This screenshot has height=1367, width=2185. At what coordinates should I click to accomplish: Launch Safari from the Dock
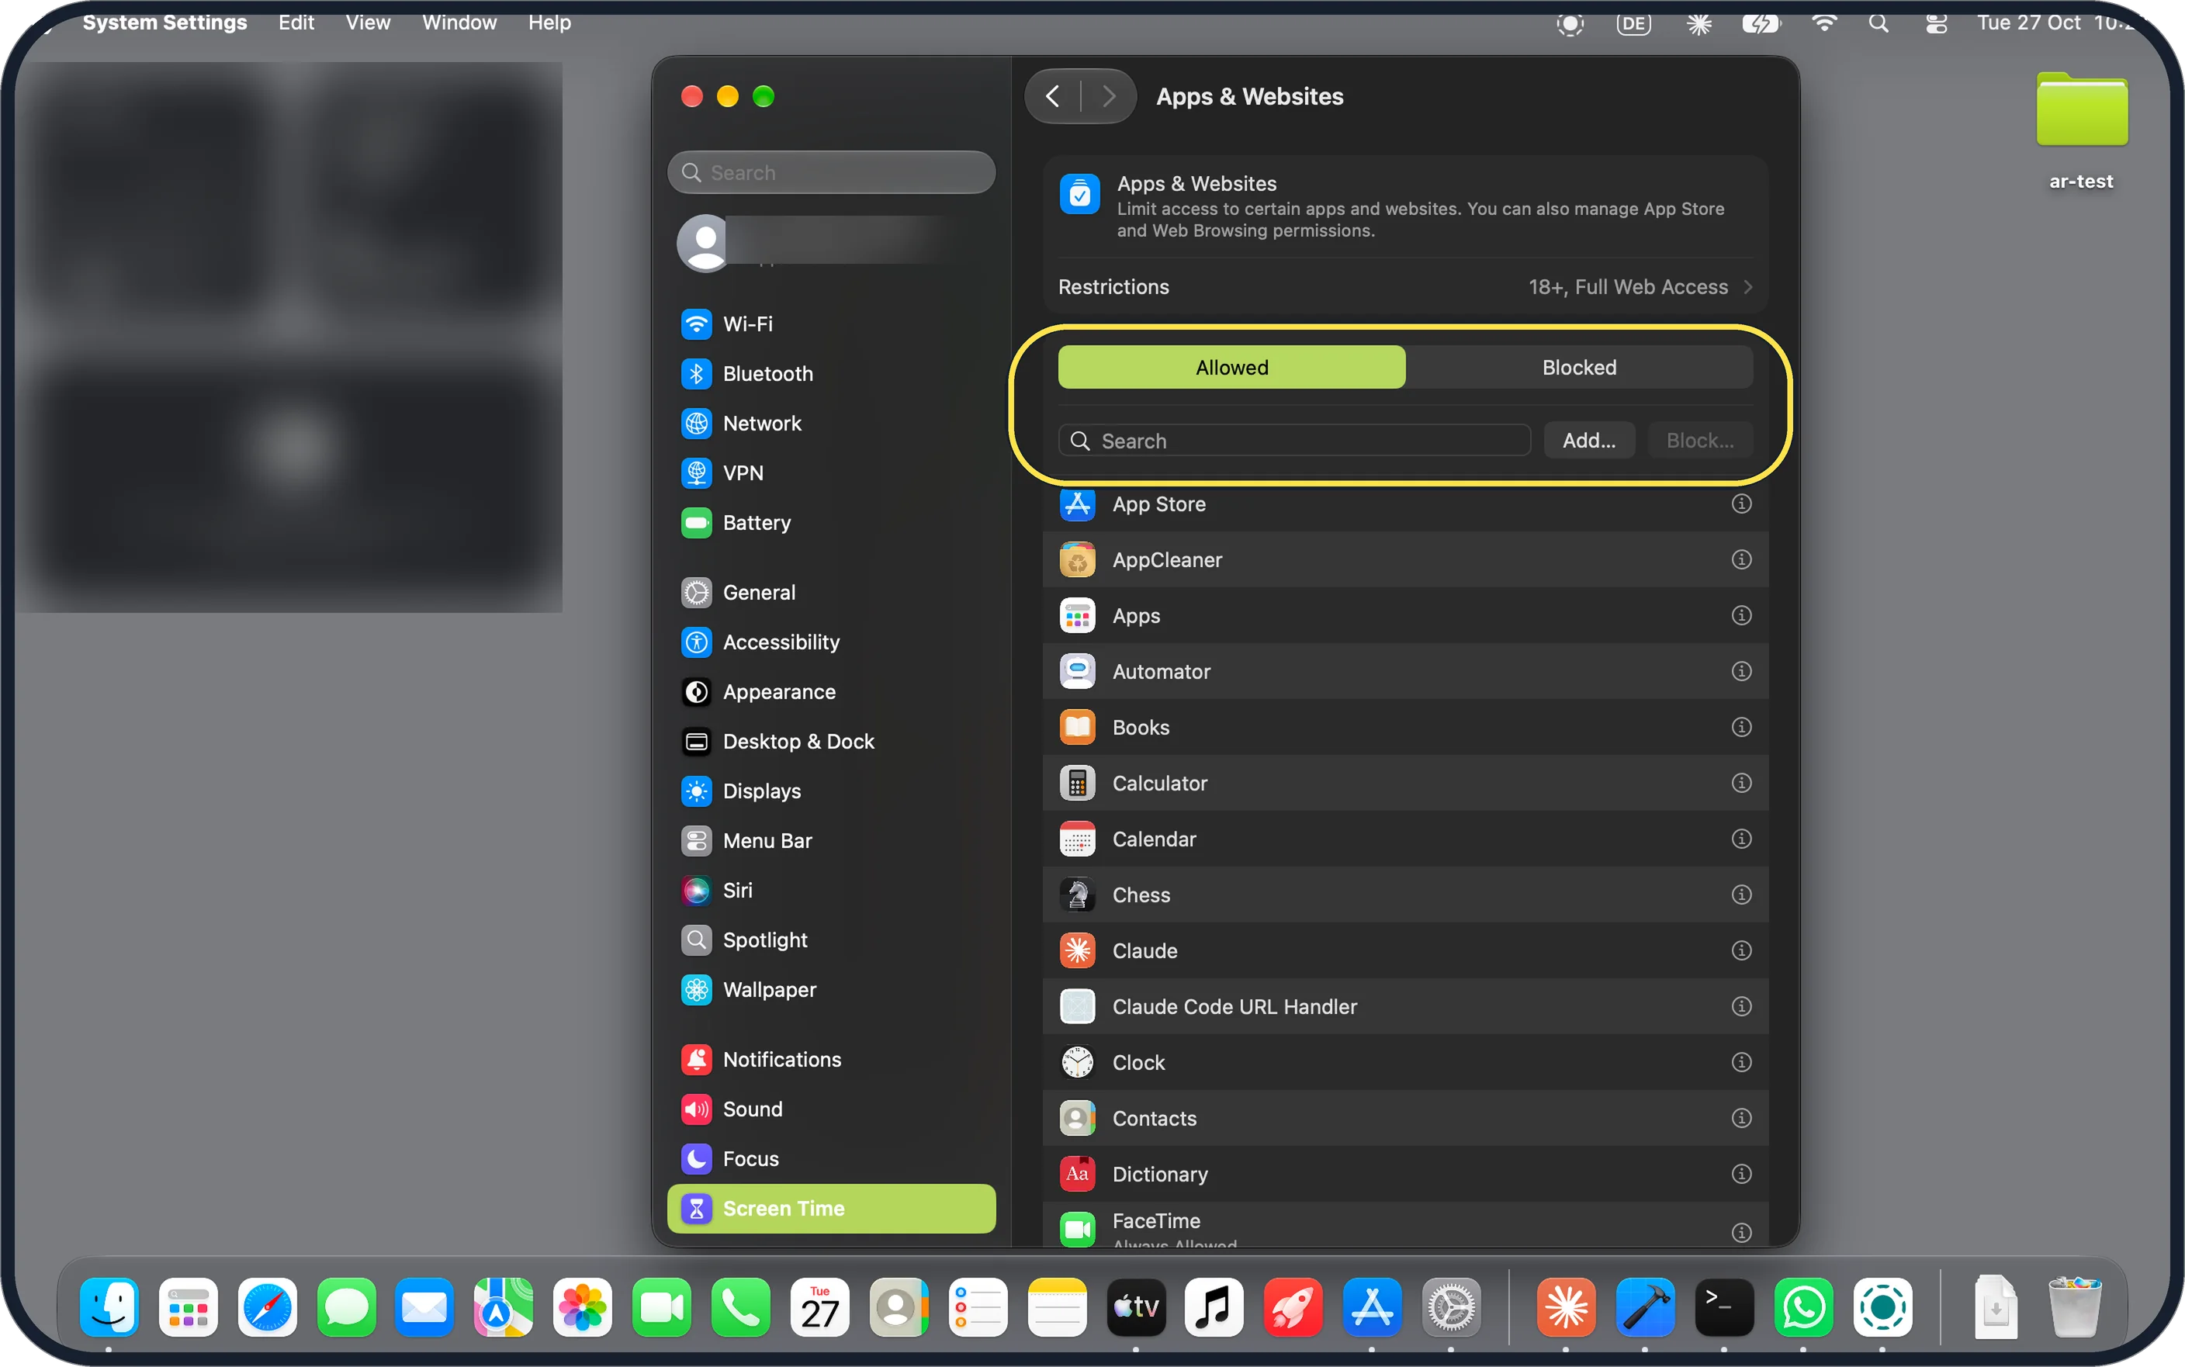pos(267,1307)
